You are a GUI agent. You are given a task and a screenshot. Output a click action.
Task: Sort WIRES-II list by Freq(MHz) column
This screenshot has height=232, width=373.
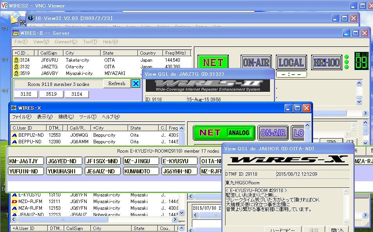[177, 53]
